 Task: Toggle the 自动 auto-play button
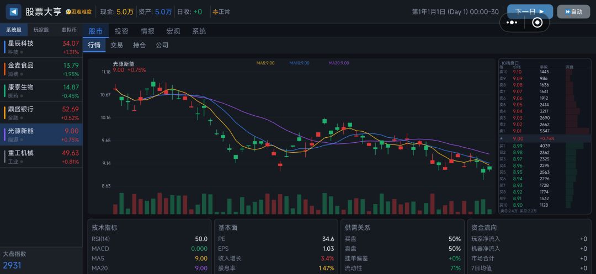coord(573,12)
